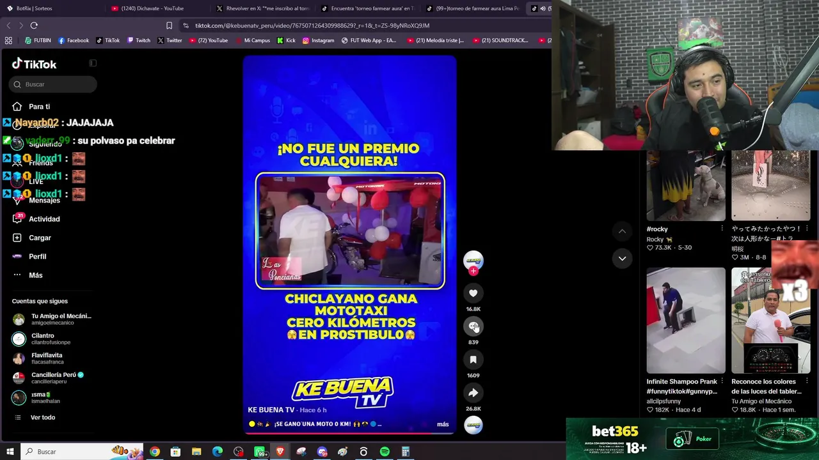
Task: Click the Windows taskbar Buscar box
Action: point(83,452)
